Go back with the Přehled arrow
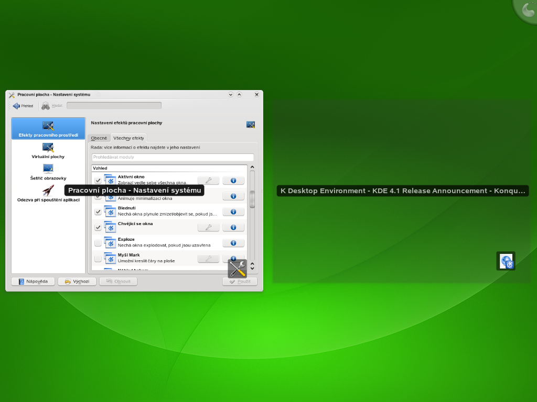Screen dimensions: 537x402 tap(23, 106)
